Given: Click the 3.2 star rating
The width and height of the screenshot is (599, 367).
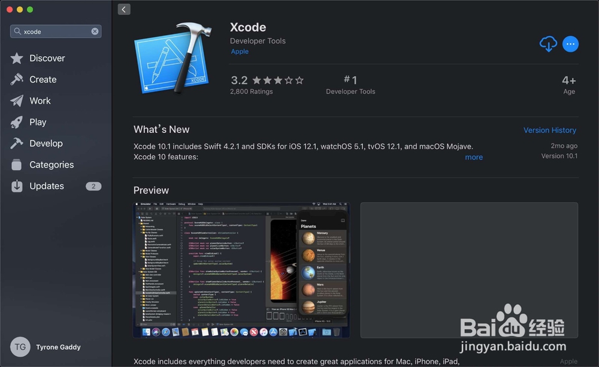Looking at the screenshot, I should tap(267, 80).
